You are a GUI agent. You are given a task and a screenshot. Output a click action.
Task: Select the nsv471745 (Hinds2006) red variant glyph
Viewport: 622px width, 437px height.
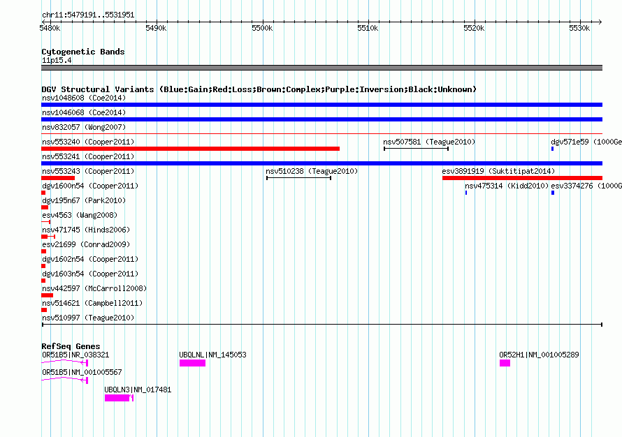[48, 237]
